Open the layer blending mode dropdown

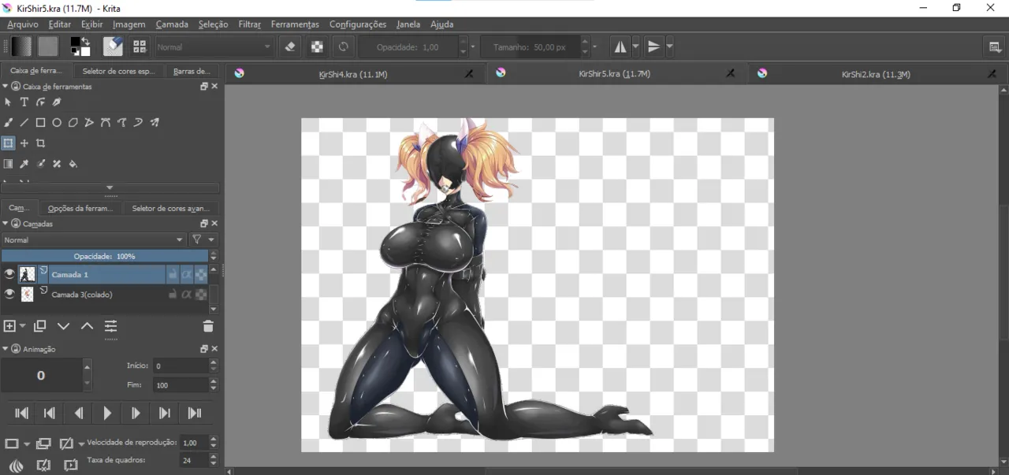click(x=93, y=239)
